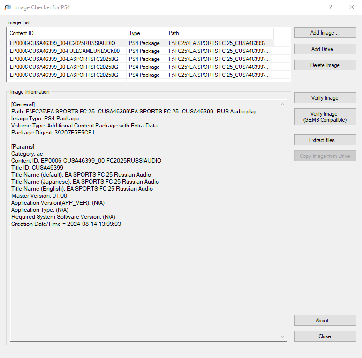
Task: Click the Category: ac line
Action: click(x=27, y=154)
